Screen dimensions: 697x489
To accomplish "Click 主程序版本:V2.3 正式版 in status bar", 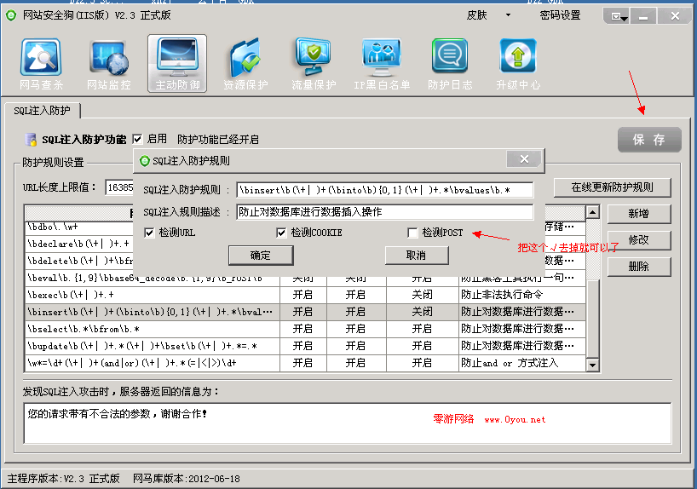I will [x=64, y=479].
